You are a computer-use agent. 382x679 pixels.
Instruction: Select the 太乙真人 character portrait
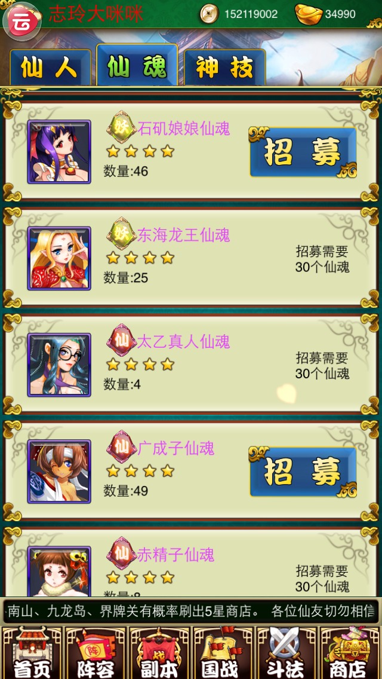tap(59, 365)
